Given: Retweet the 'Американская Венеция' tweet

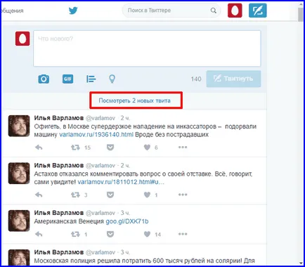Looking at the screenshot, I should tap(75, 234).
